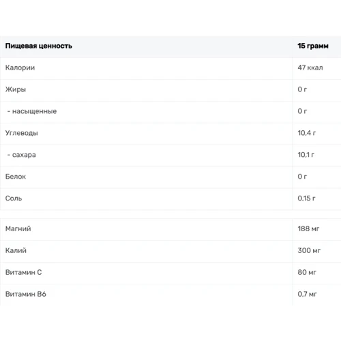Click the 'Углеводы' row label
This screenshot has width=341, height=341.
point(22,133)
